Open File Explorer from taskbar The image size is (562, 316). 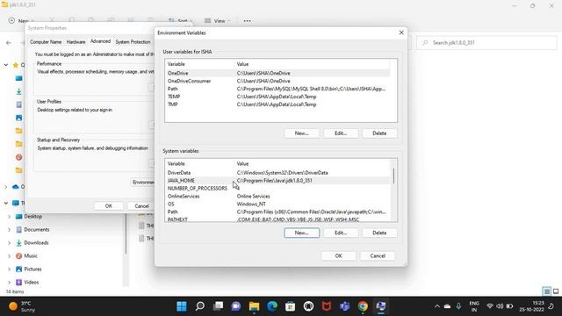pos(254,306)
